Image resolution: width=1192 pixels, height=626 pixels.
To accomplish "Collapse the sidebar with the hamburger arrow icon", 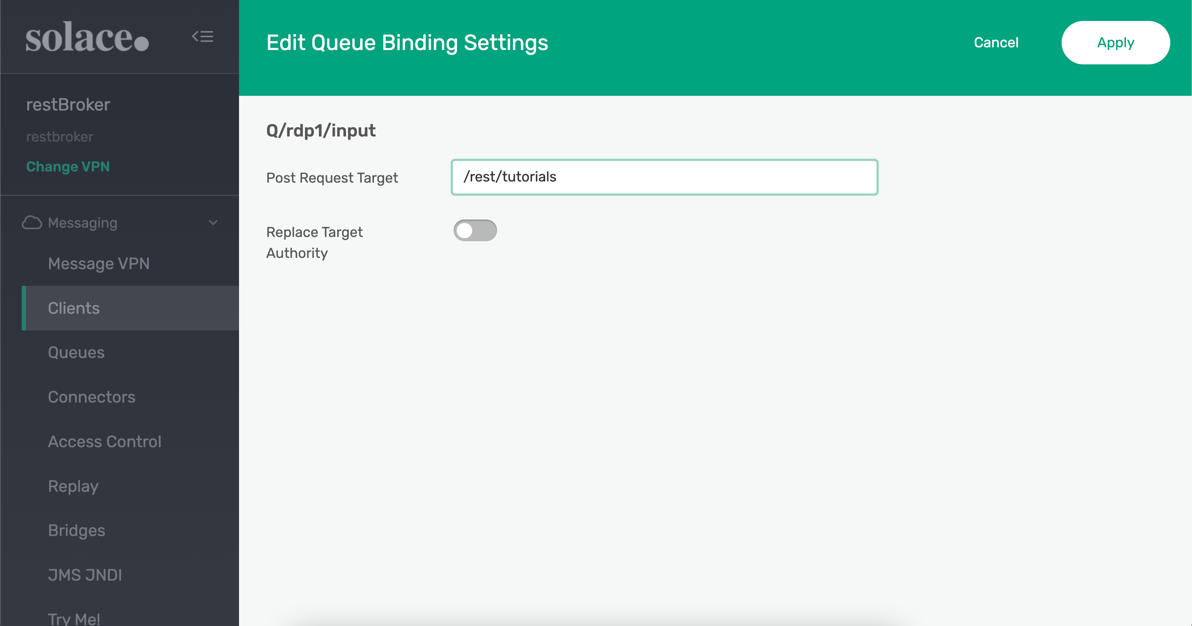I will (203, 36).
